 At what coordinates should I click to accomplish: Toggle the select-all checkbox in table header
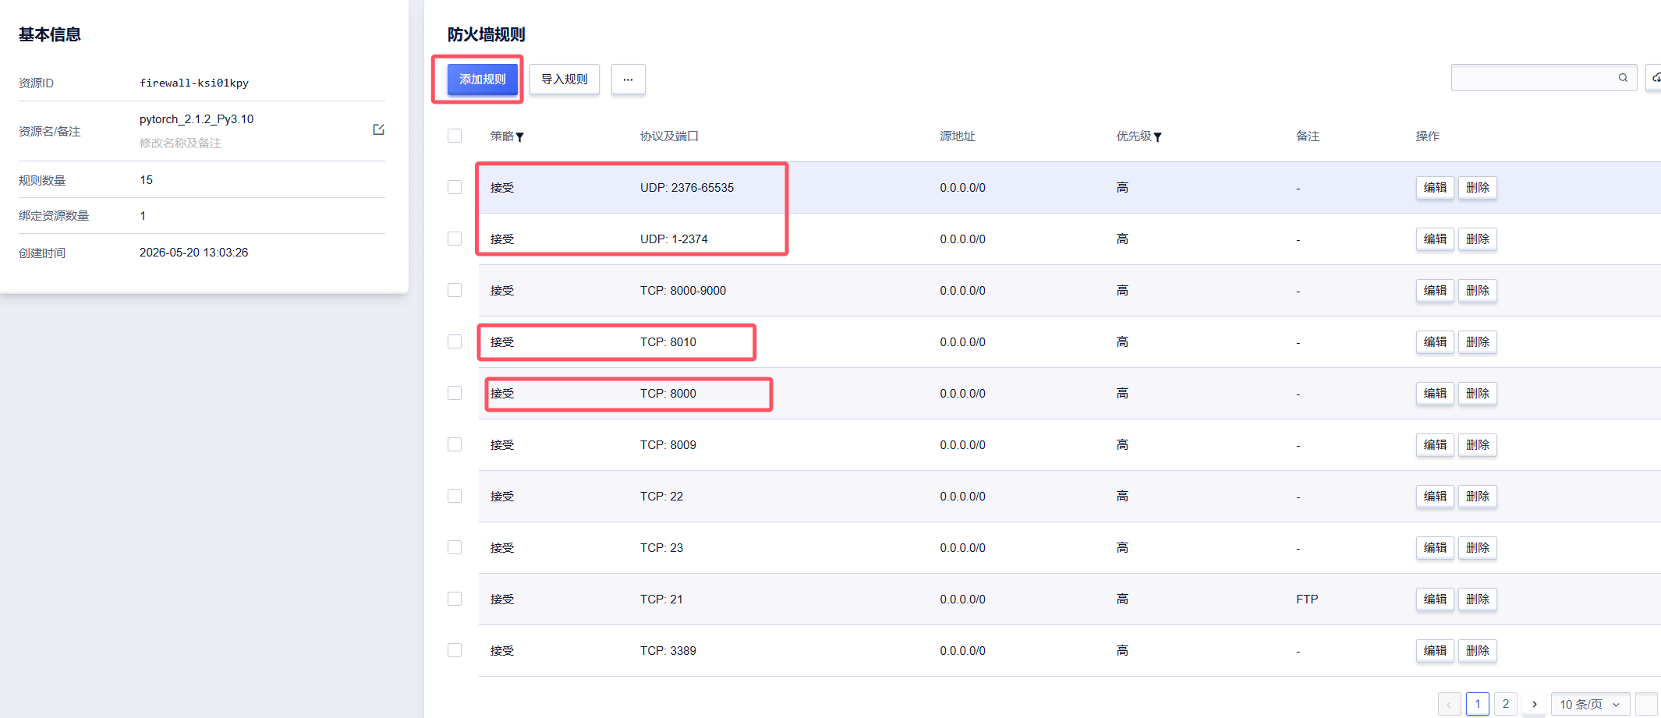click(455, 136)
